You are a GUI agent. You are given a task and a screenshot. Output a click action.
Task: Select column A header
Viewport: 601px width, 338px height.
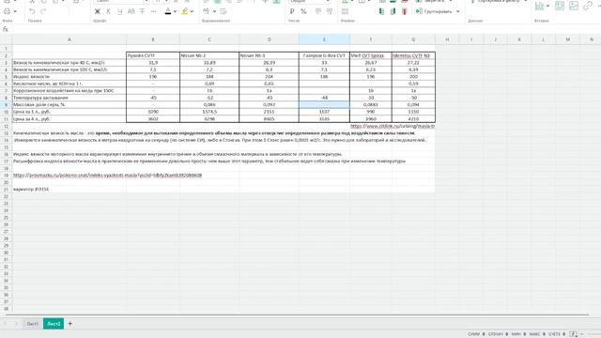click(69, 39)
